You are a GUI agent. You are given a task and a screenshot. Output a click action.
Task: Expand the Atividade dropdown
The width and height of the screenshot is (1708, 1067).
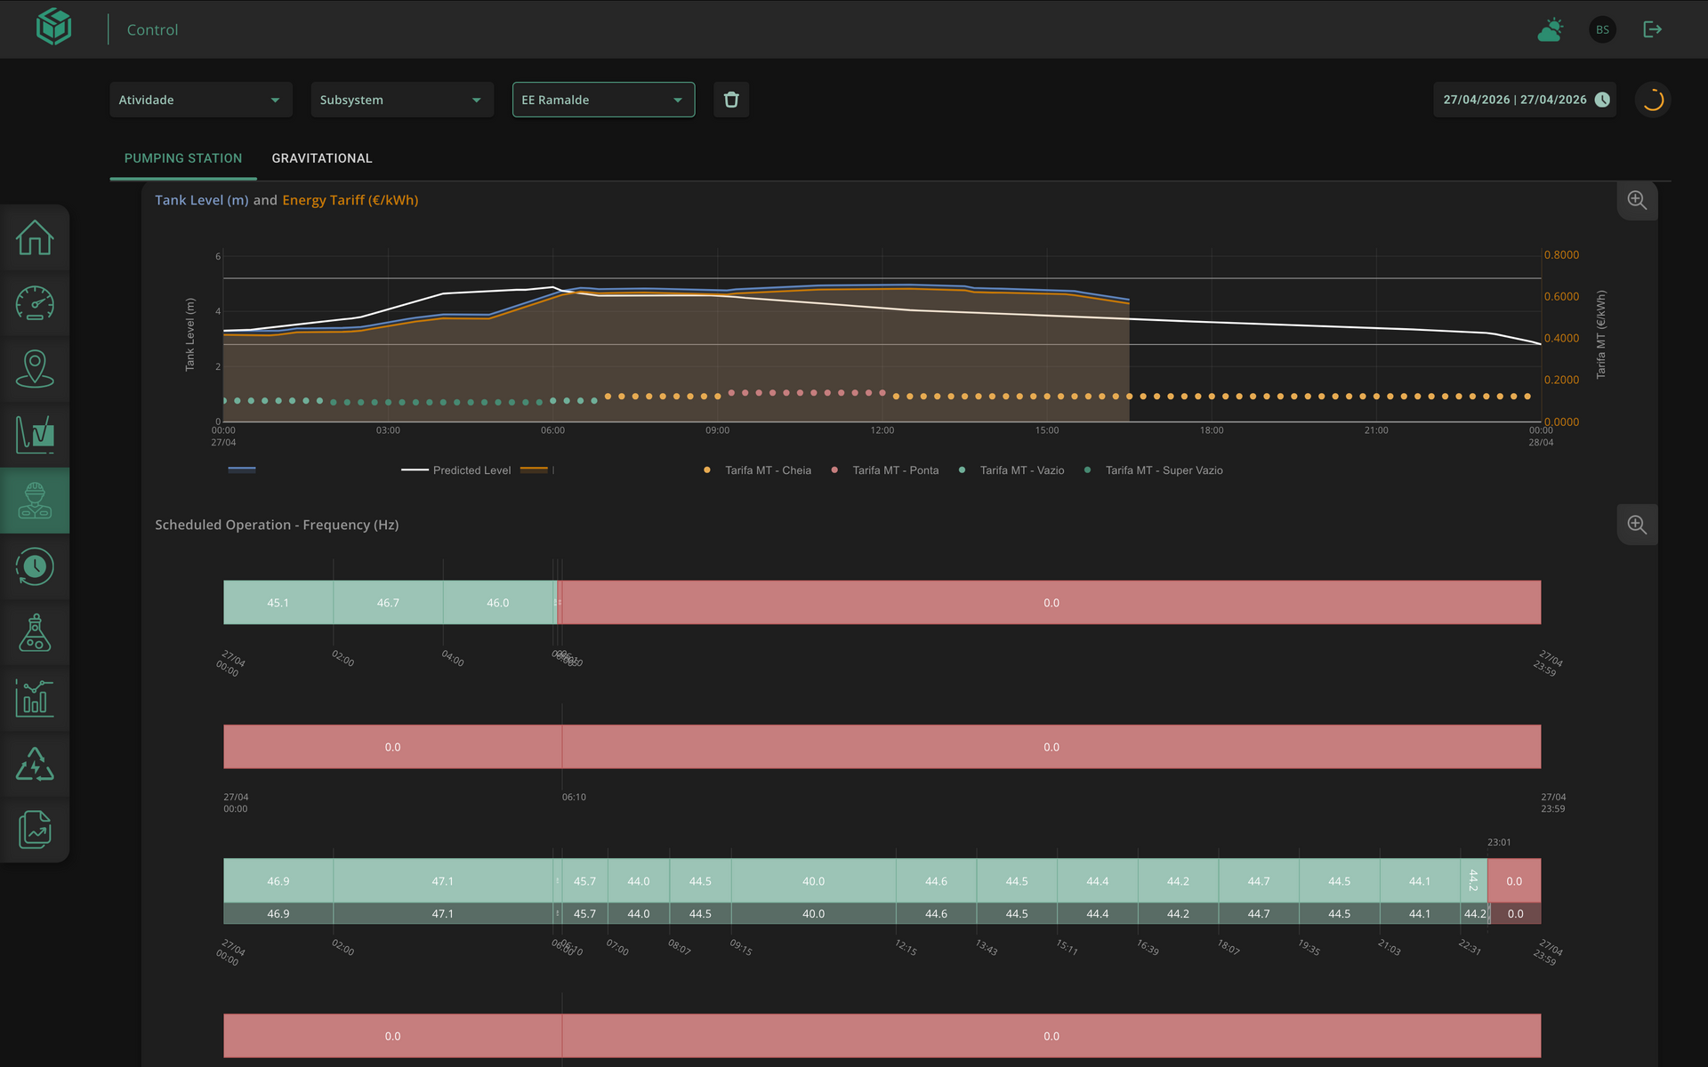coord(200,100)
